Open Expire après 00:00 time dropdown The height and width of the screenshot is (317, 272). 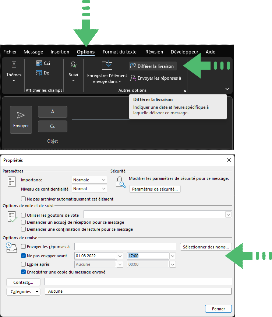173,264
